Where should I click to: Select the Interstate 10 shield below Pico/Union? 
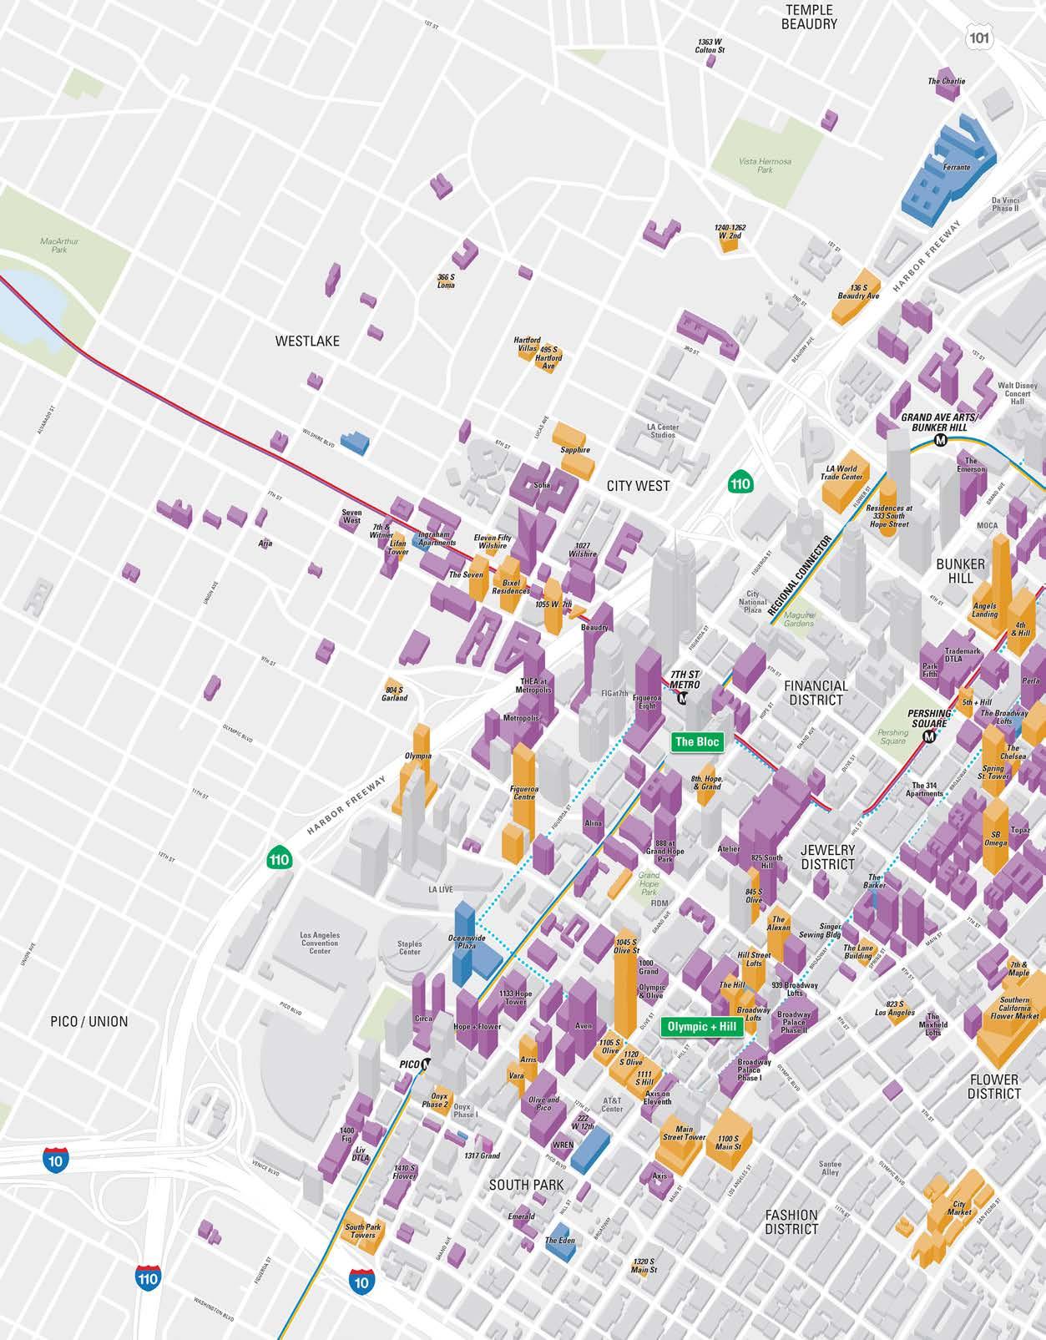pos(55,1159)
